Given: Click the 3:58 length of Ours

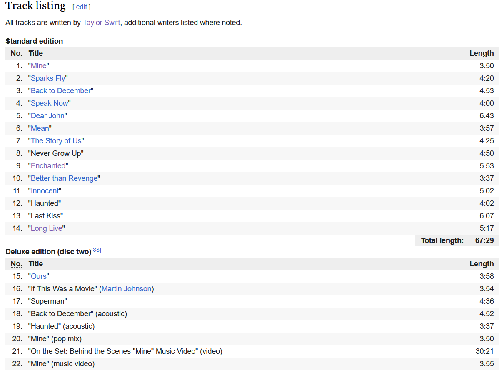Looking at the screenshot, I should pos(487,276).
